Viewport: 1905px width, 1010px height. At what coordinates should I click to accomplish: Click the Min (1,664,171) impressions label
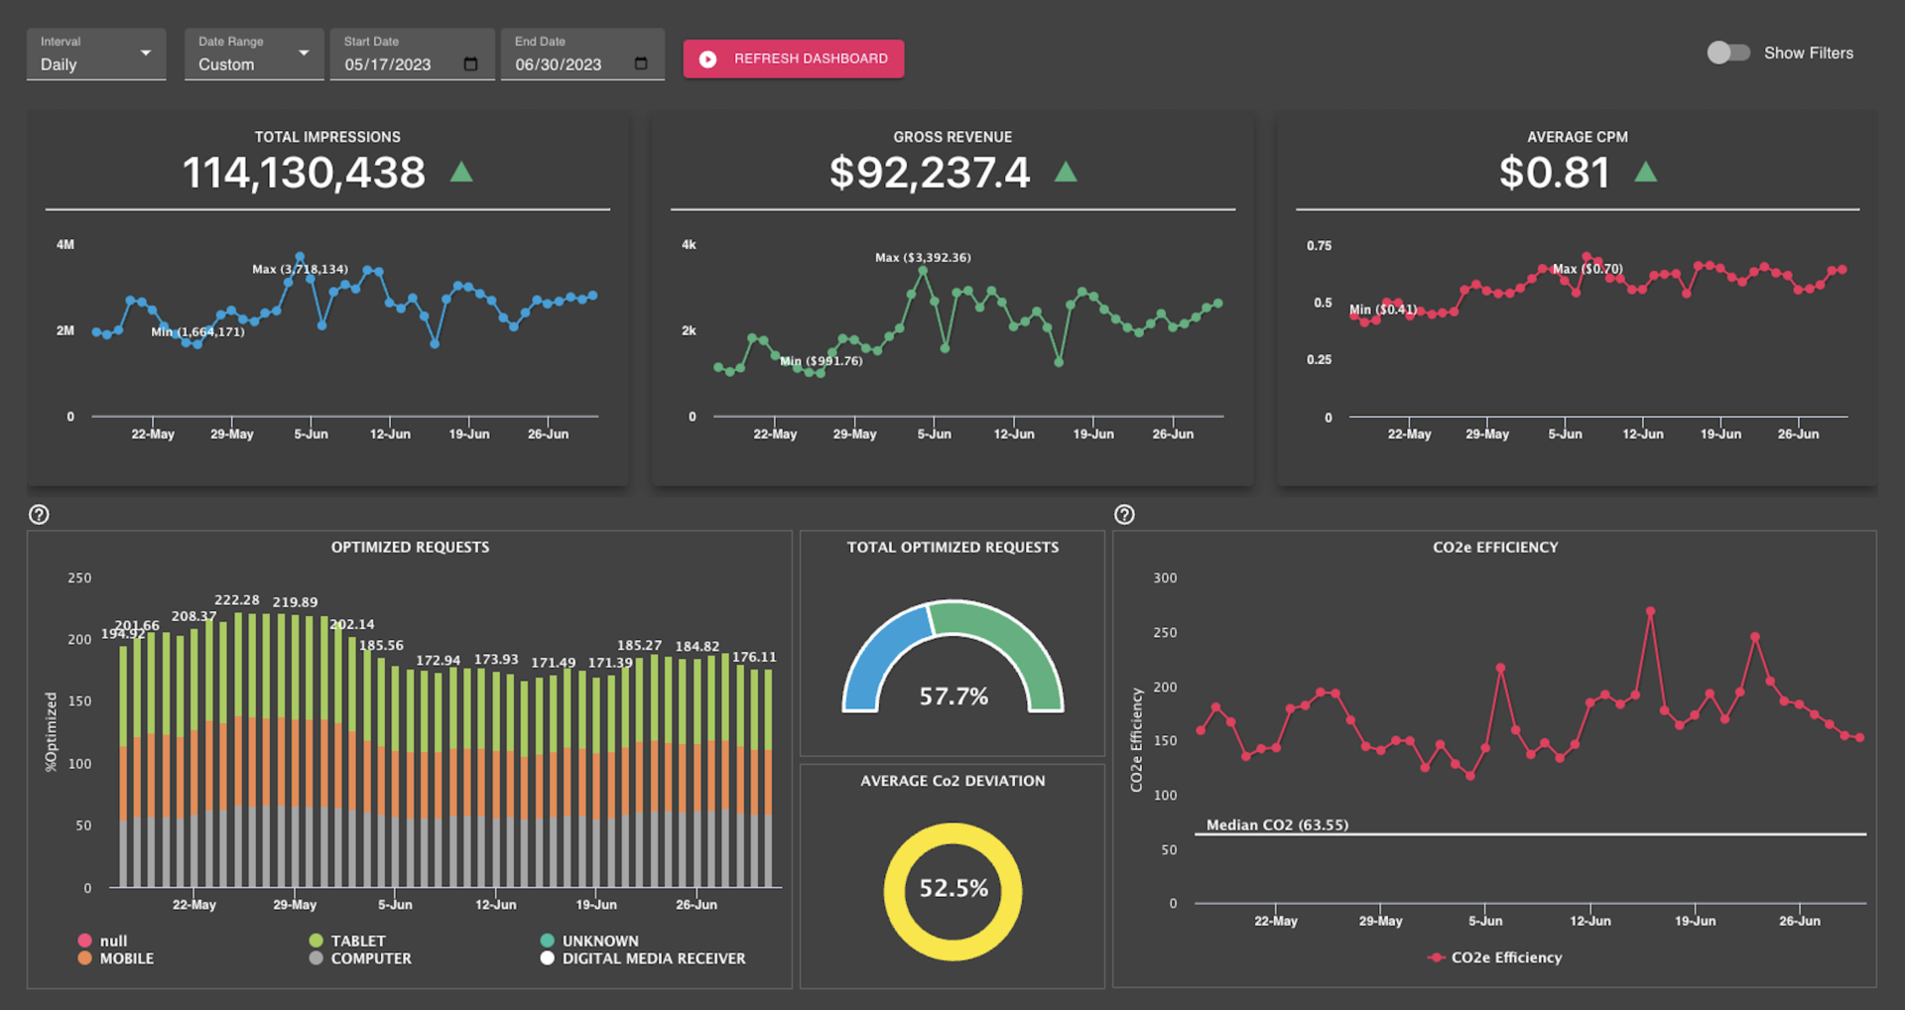click(x=197, y=331)
